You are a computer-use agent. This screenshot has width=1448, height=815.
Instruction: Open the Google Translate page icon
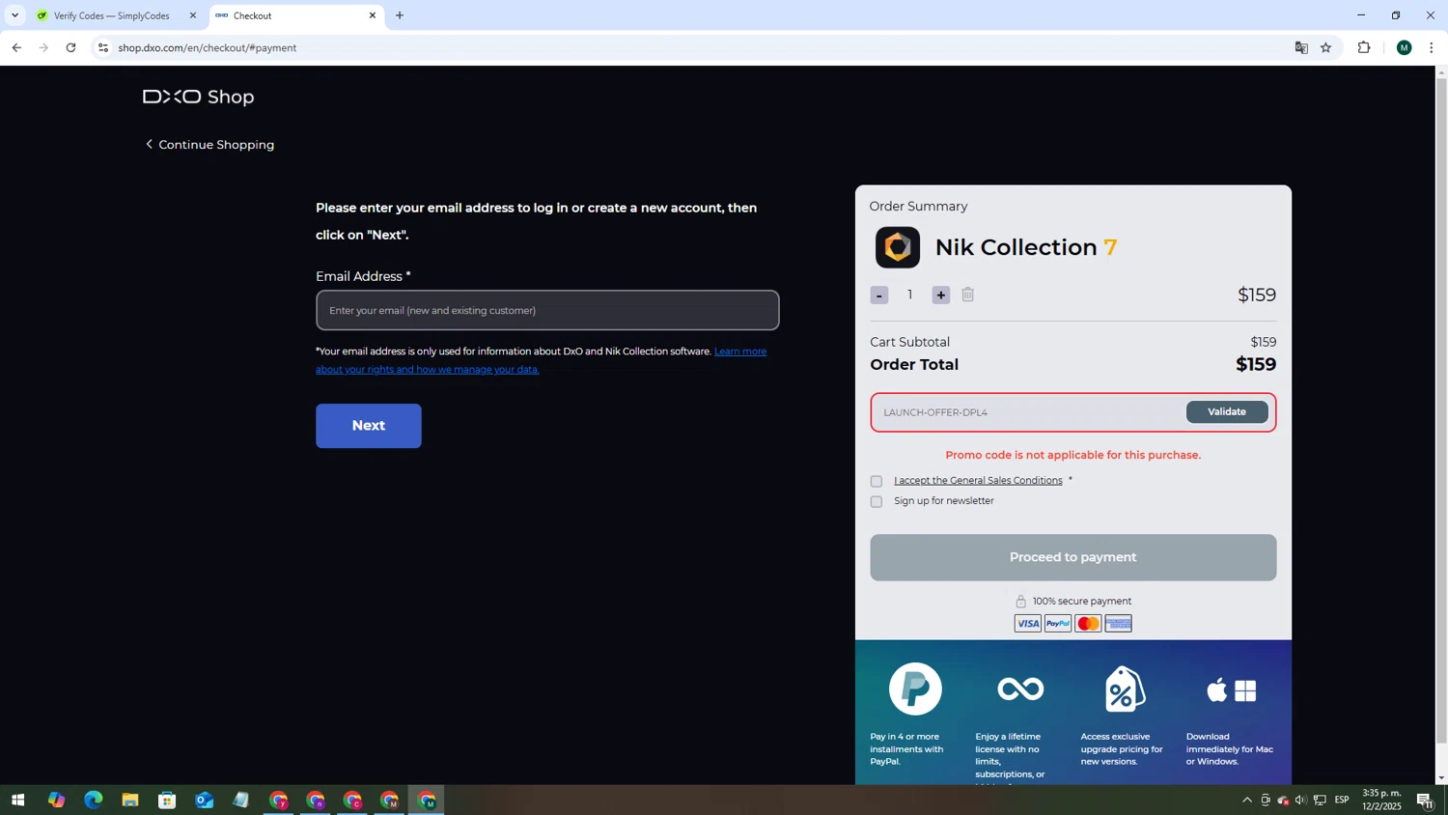1301,47
